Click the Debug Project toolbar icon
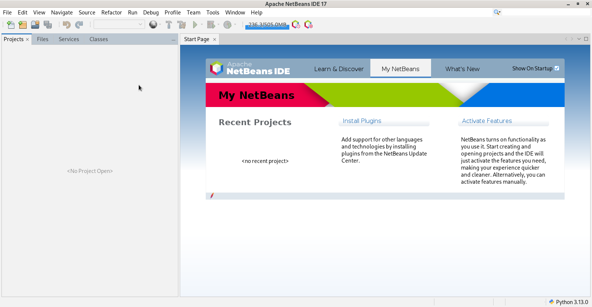Screen dimensions: 592x307 pyautogui.click(x=211, y=25)
